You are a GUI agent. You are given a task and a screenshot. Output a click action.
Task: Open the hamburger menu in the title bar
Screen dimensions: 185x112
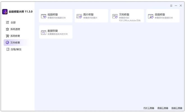pyautogui.click(x=171, y=6)
